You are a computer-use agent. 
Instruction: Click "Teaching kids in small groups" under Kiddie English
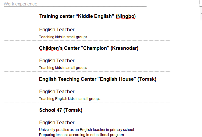(x=63, y=37)
